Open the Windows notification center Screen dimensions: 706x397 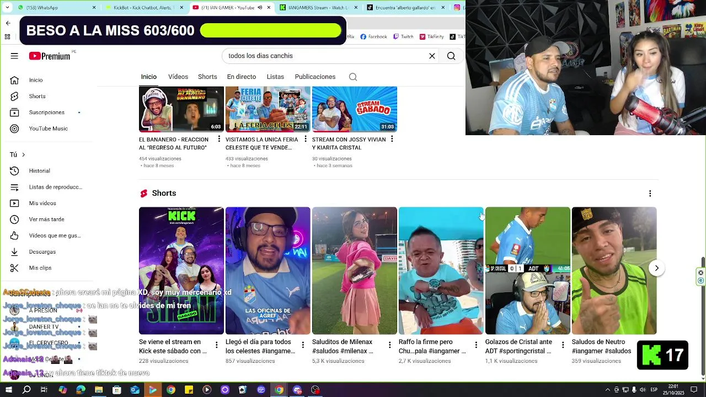[694, 390]
